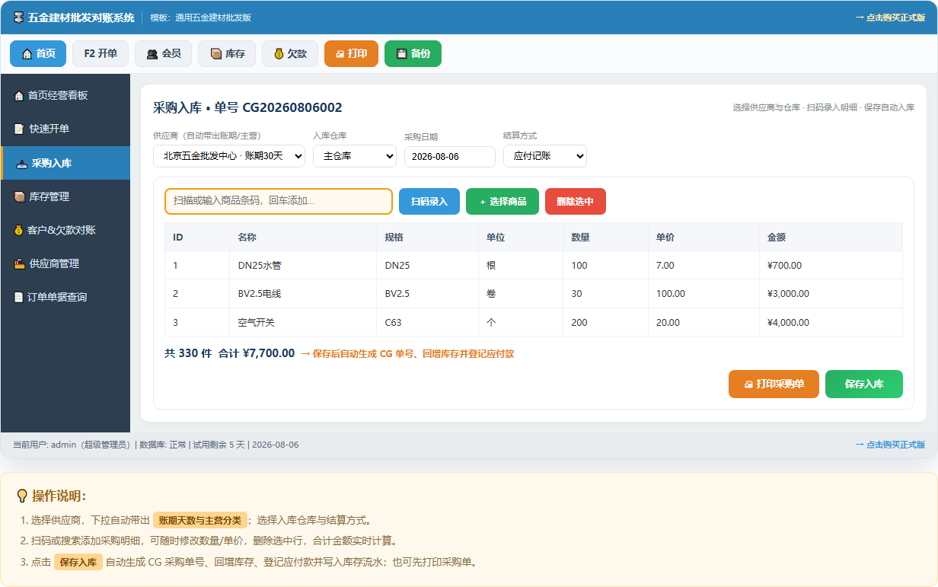Click the factory icon beside 供应商管理
Image resolution: width=938 pixels, height=587 pixels.
click(x=19, y=263)
